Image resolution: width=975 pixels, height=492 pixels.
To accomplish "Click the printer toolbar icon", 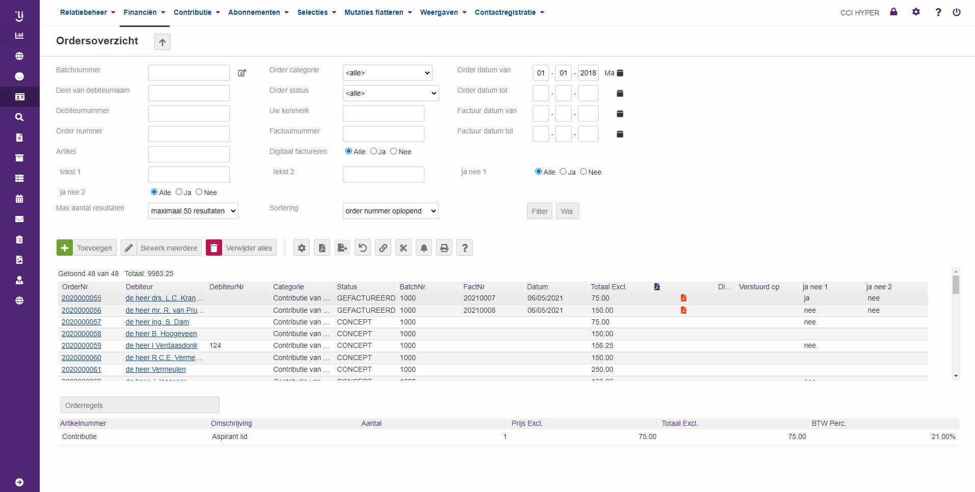I will 444,248.
